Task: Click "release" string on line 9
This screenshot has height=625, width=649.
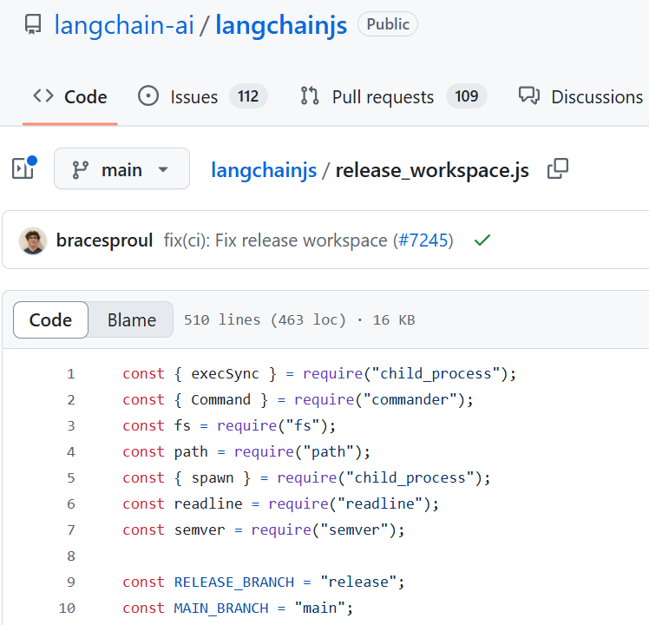Action: 358,582
